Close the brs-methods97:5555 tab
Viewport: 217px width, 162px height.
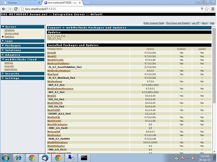tap(80, 3)
